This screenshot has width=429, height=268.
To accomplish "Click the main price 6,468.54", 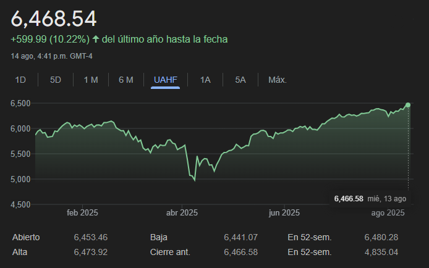I will pos(54,19).
